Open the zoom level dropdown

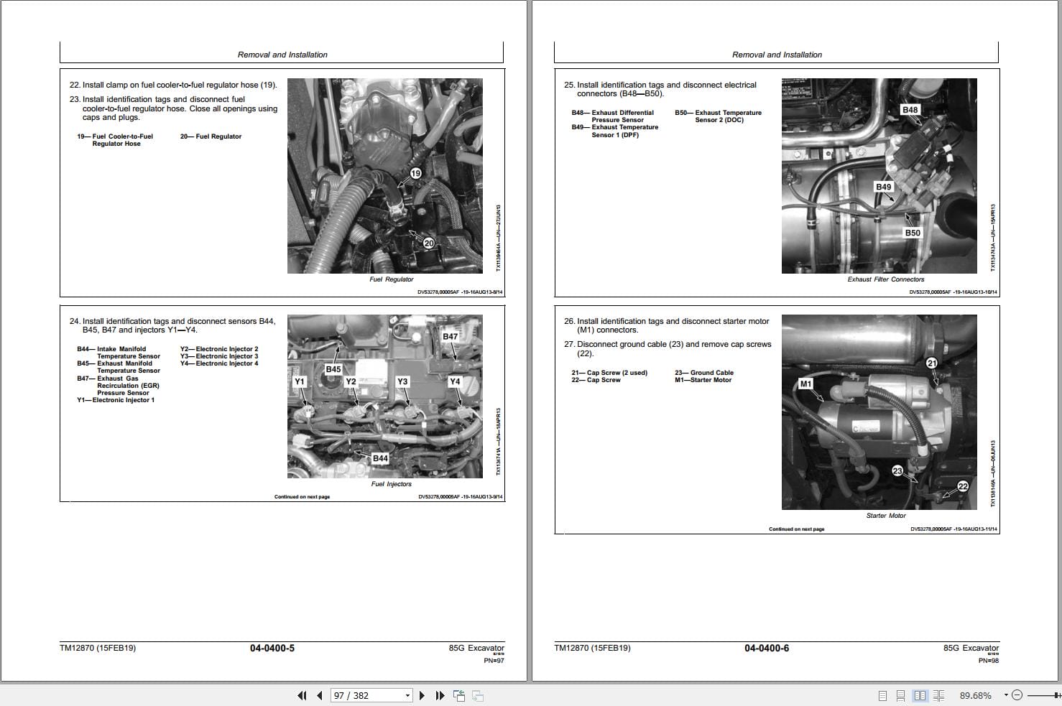pyautogui.click(x=1006, y=695)
